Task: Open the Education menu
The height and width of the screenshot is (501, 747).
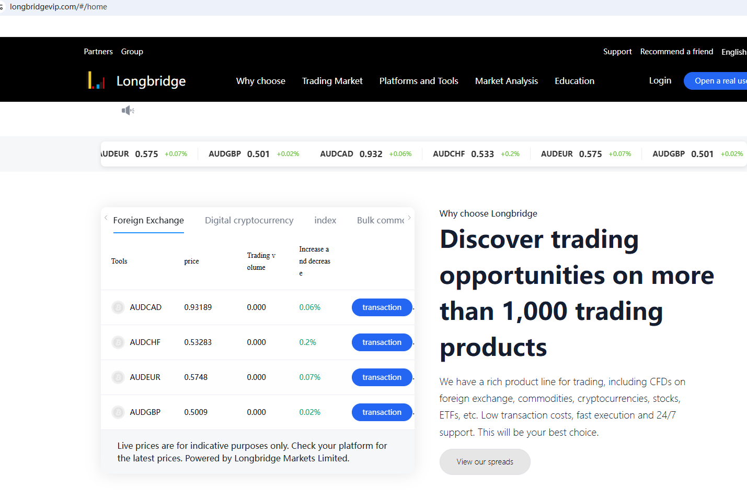Action: [x=574, y=81]
